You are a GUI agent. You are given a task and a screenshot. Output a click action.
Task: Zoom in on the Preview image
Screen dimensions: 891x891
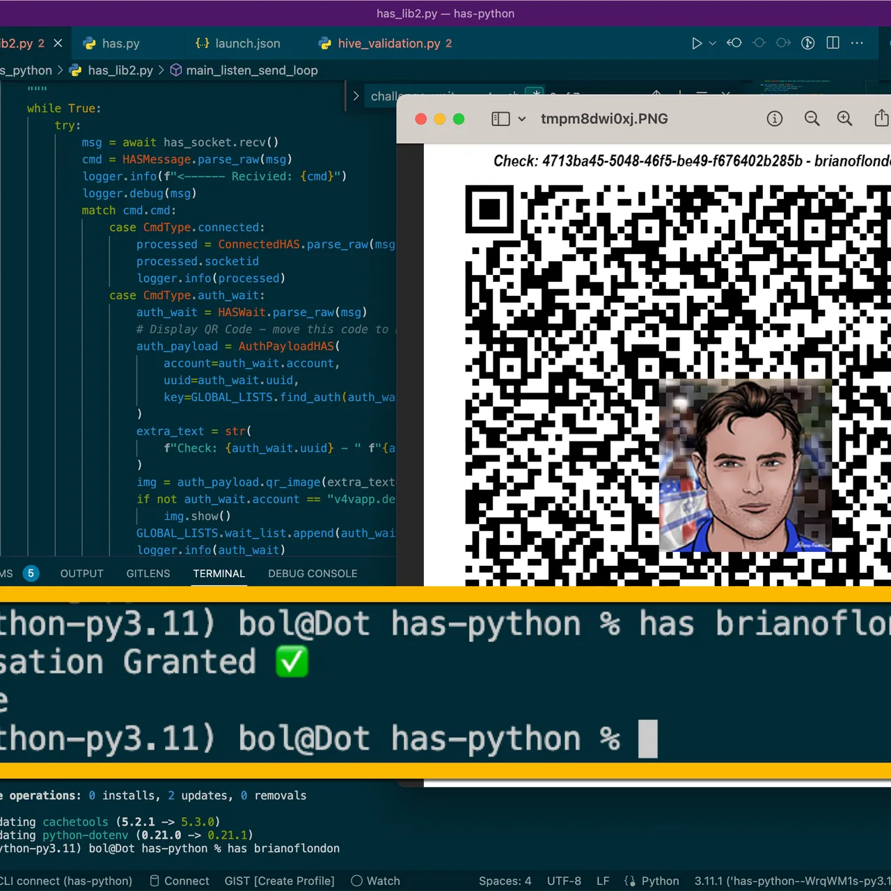coord(845,118)
